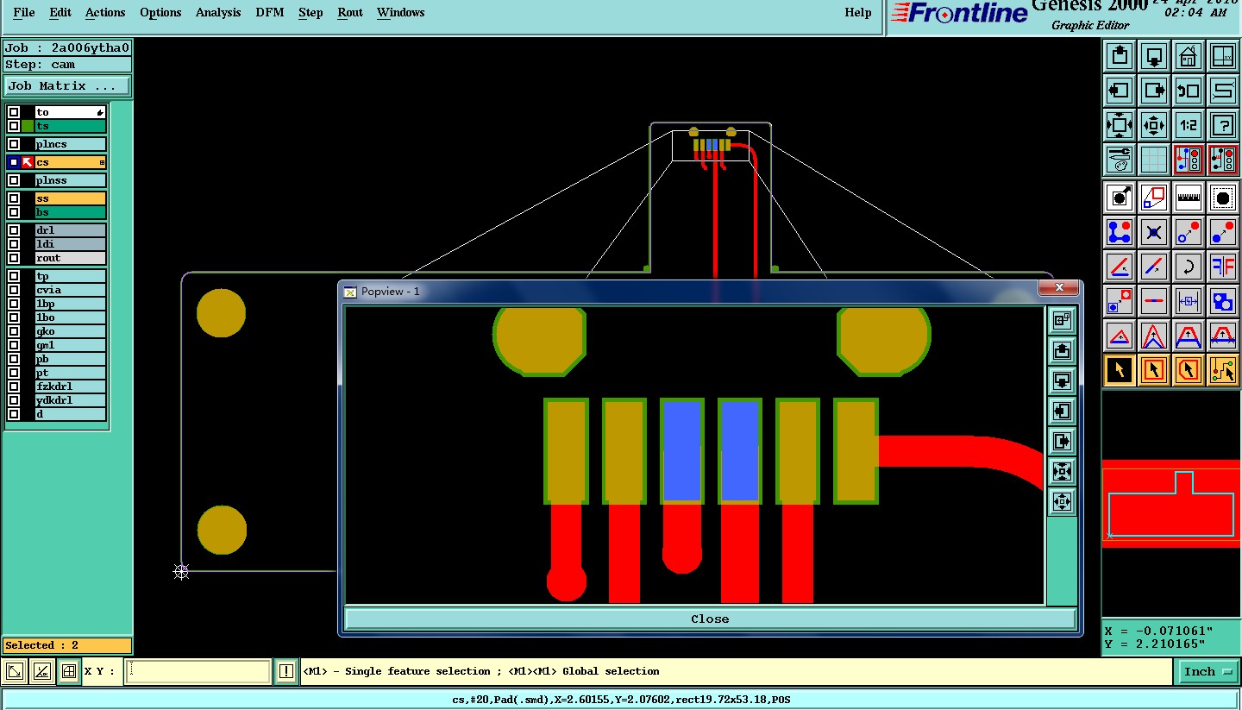Open the DFM menu
The width and height of the screenshot is (1242, 710).
tap(270, 12)
